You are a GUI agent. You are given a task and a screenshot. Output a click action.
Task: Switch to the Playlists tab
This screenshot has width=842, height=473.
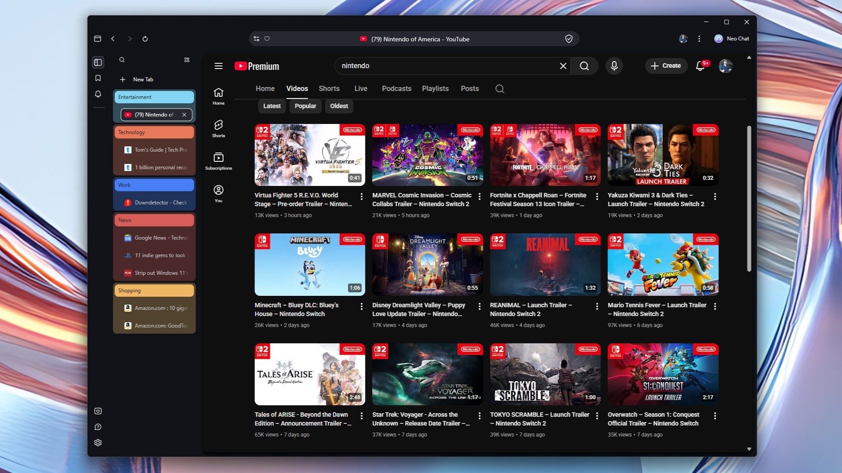435,88
